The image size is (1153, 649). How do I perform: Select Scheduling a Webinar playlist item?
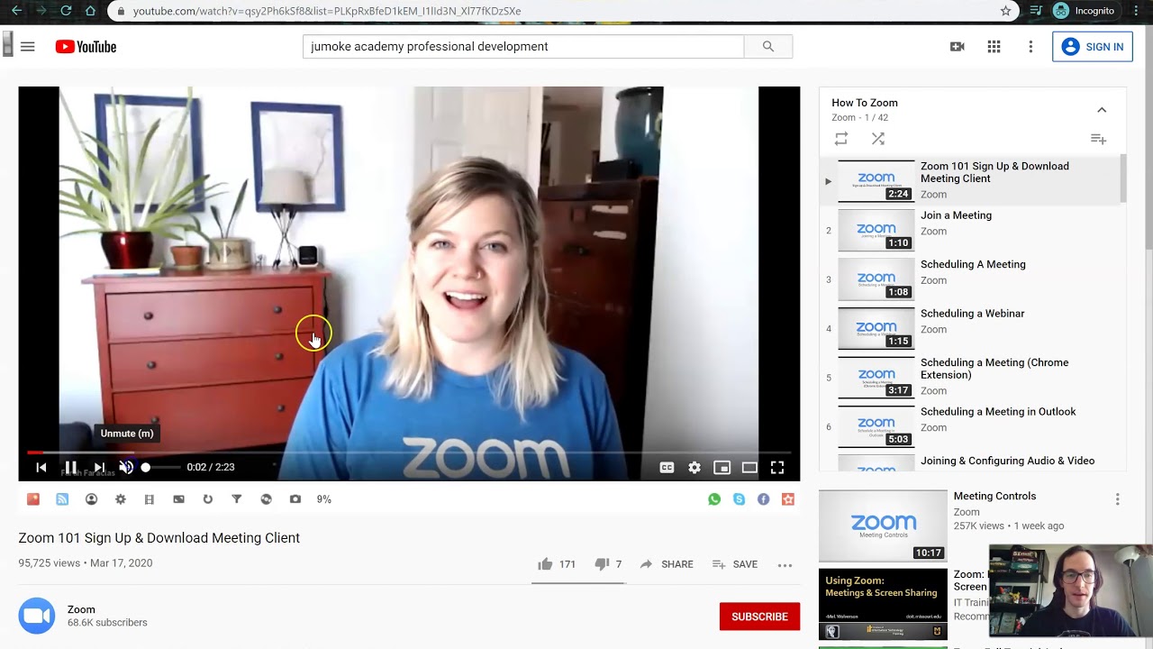click(x=972, y=328)
